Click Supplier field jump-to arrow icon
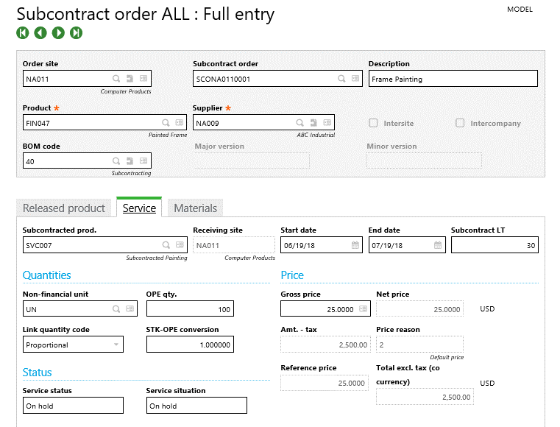The image size is (560, 427). (x=313, y=123)
